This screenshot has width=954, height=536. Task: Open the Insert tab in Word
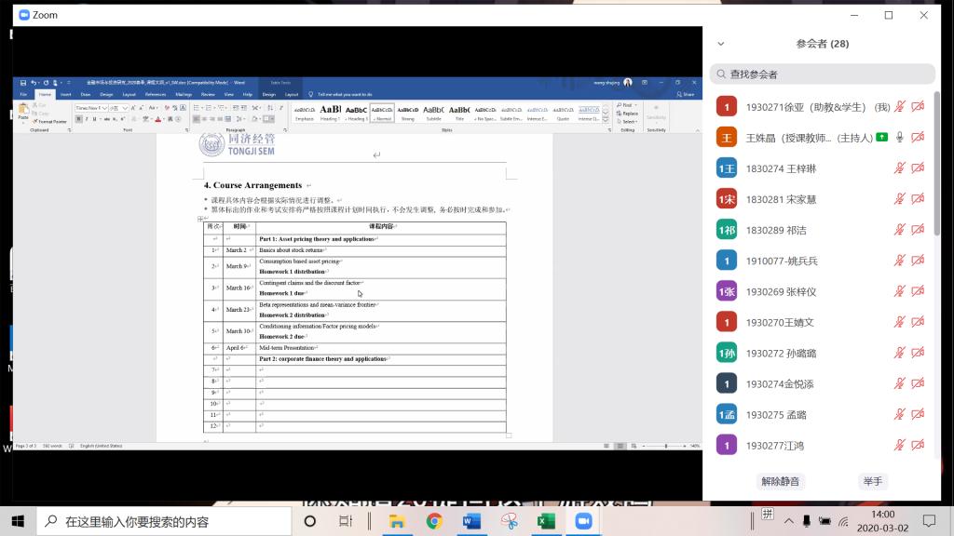tap(65, 94)
